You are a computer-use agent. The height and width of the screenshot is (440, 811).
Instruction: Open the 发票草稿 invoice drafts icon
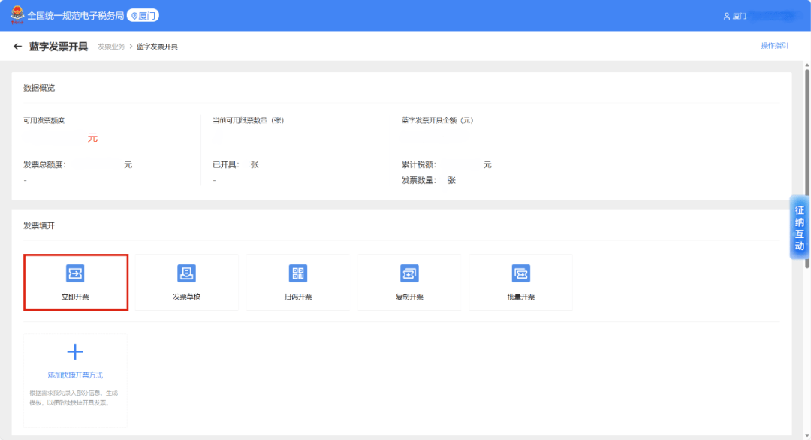(186, 273)
